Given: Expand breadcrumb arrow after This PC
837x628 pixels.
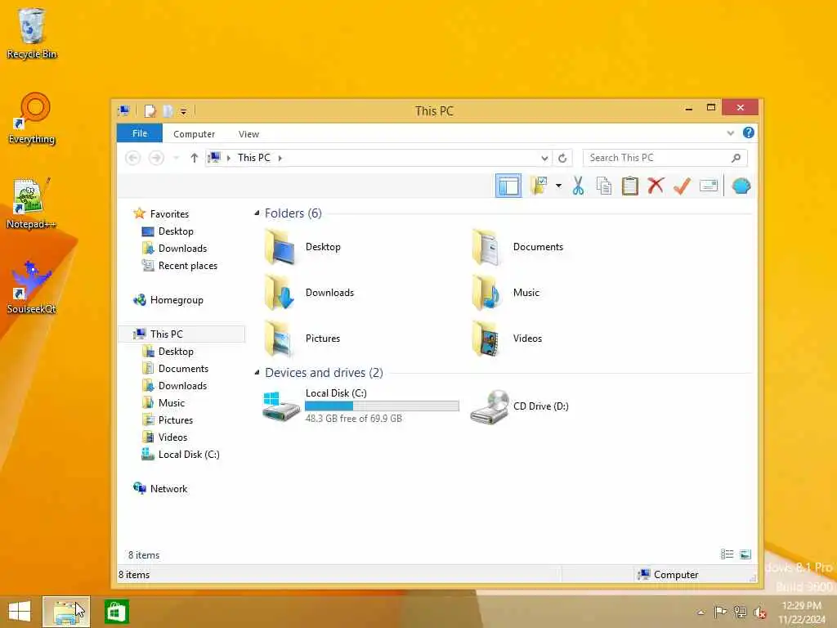Looking at the screenshot, I should point(280,158).
